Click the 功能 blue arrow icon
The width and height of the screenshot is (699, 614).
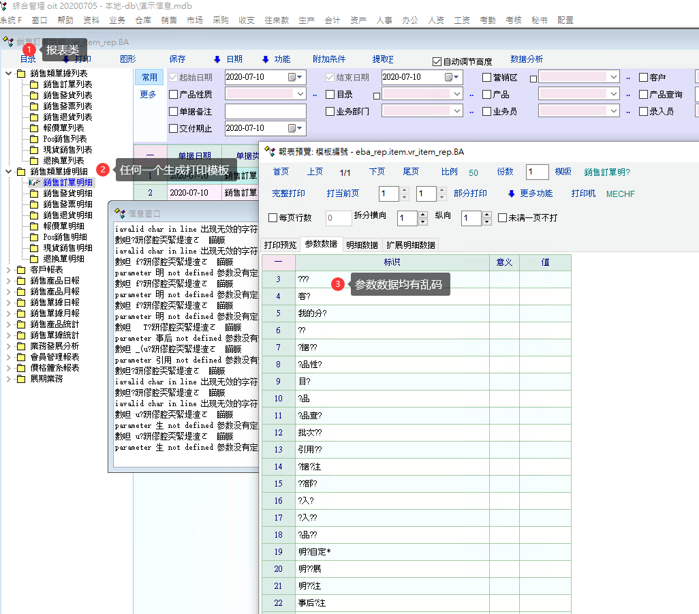[x=266, y=59]
